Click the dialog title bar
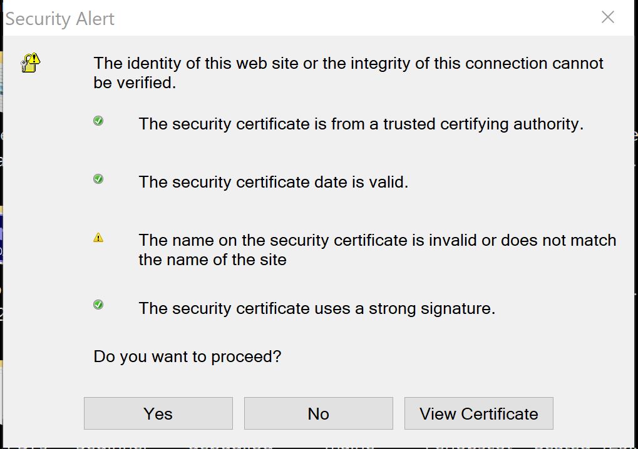This screenshot has height=449, width=638. click(x=313, y=18)
